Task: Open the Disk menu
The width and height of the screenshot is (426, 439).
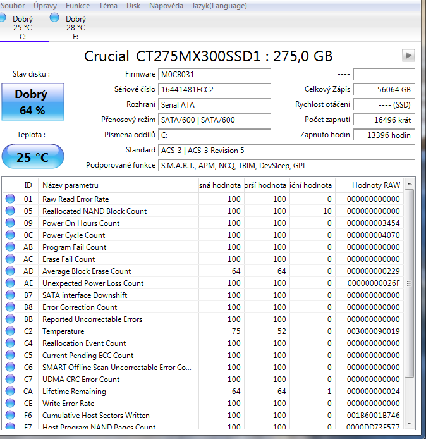Action: tap(133, 6)
